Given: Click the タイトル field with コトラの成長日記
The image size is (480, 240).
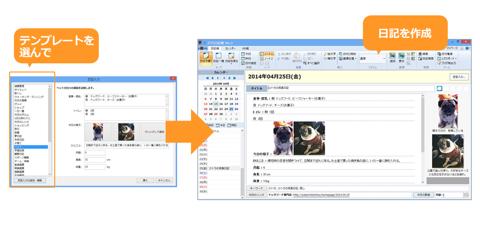Looking at the screenshot, I should click(x=351, y=88).
